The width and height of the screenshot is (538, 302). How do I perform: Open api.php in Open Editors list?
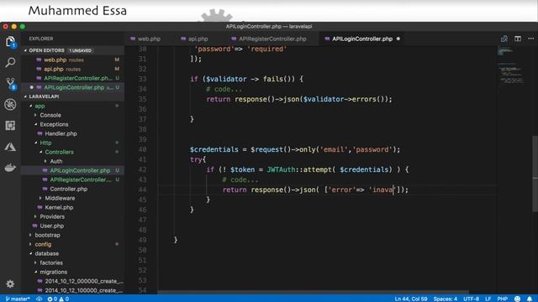pyautogui.click(x=73, y=69)
